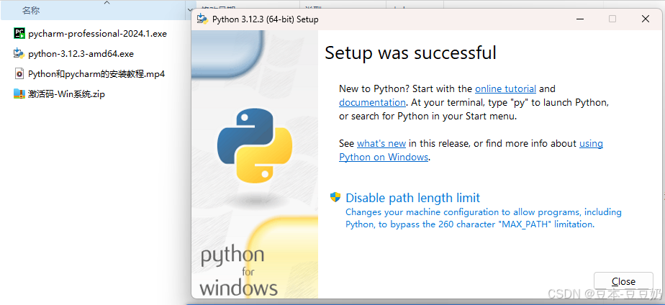The height and width of the screenshot is (305, 665).
Task: Click the python-3.12.3-amd64.exe installer icon
Action: [x=19, y=53]
